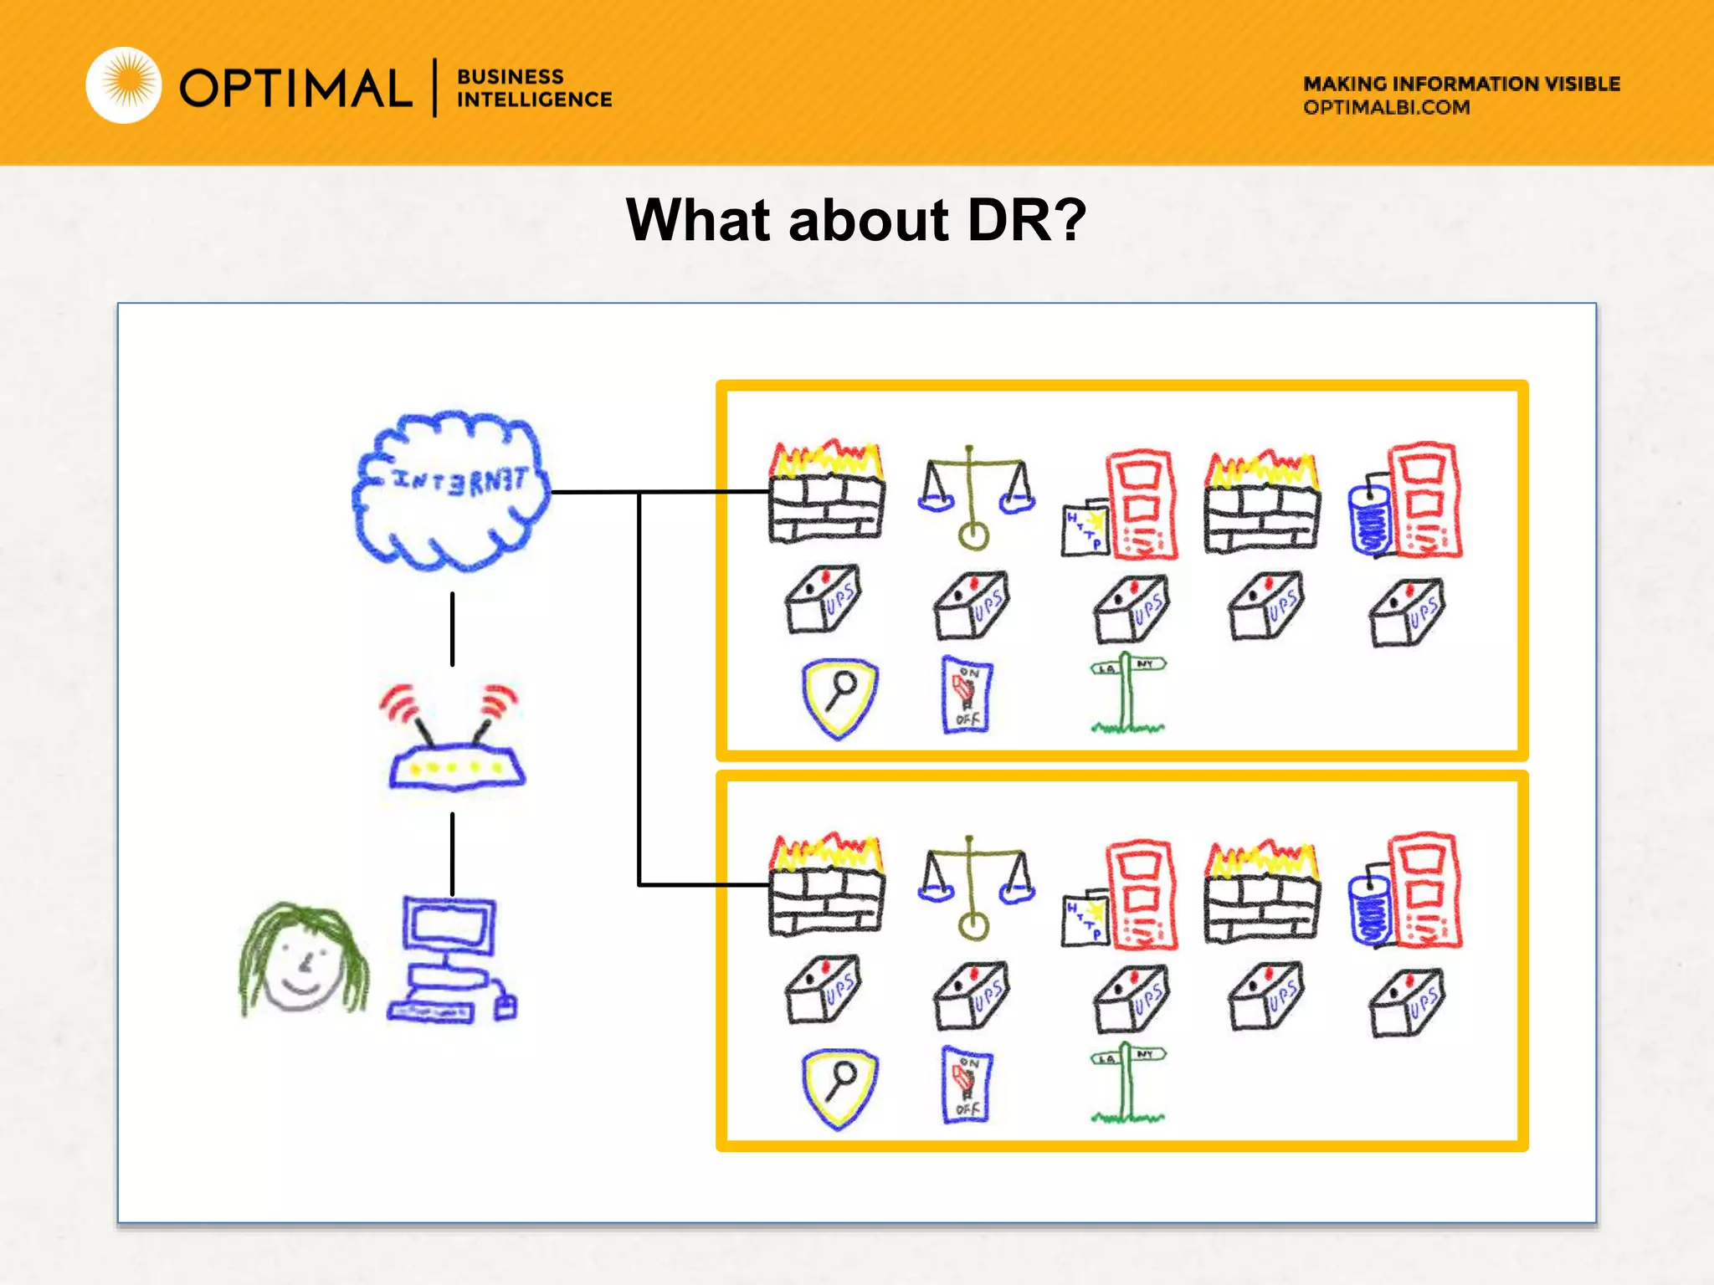Viewport: 1714px width, 1285px height.
Task: Click the Internet cloud drawing
Action: point(452,491)
